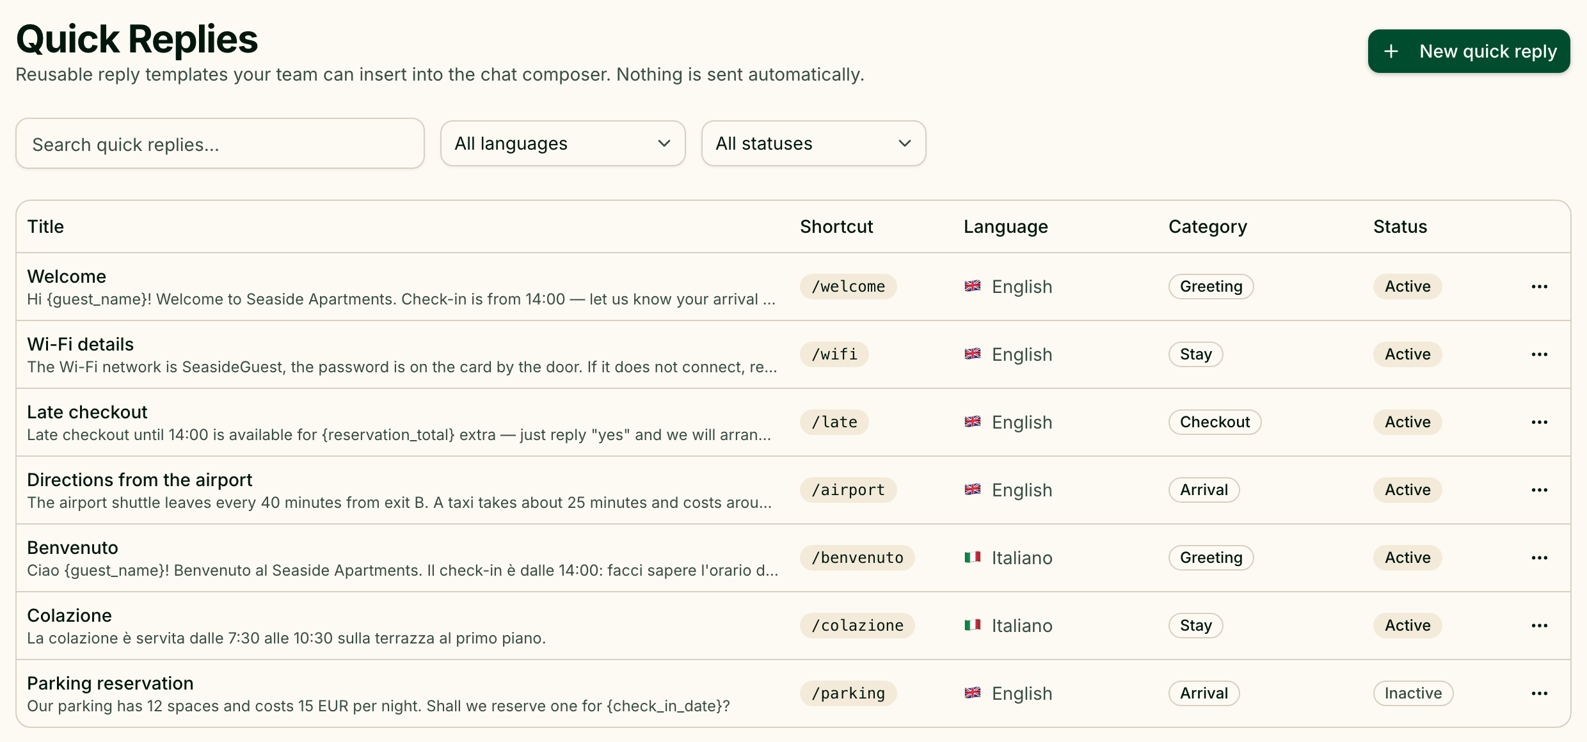Click the /benvenuto shortcut chip

(x=857, y=558)
